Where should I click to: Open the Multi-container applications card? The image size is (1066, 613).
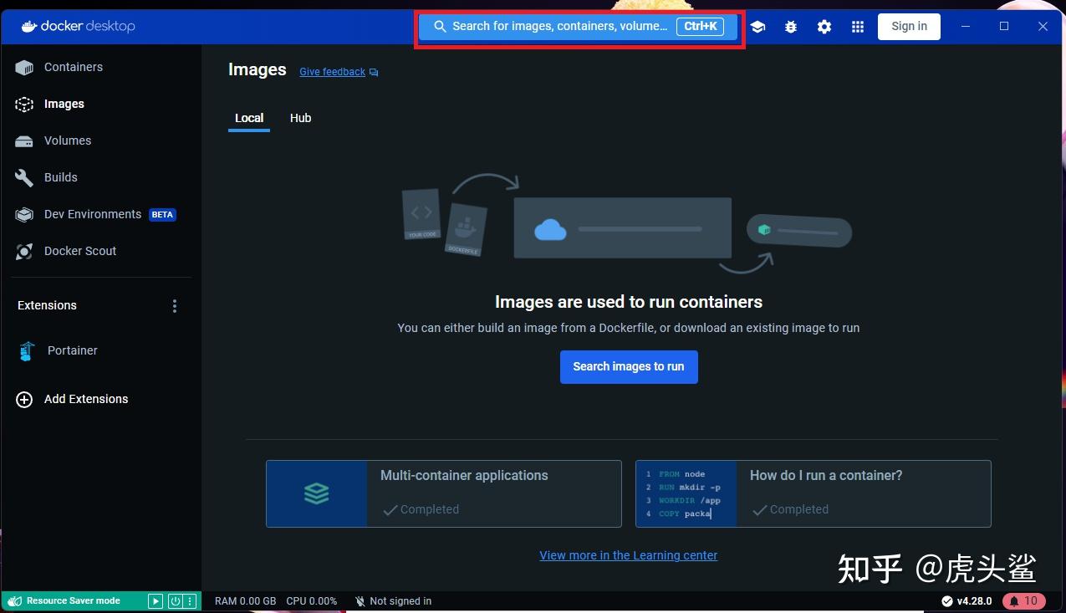[x=444, y=493]
